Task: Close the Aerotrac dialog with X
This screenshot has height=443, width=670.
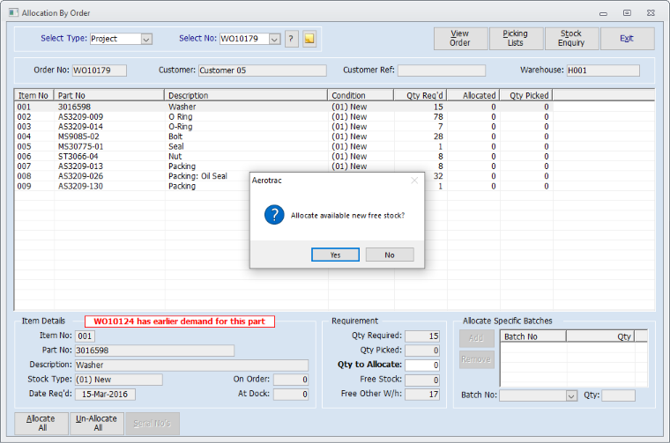Action: coord(414,181)
